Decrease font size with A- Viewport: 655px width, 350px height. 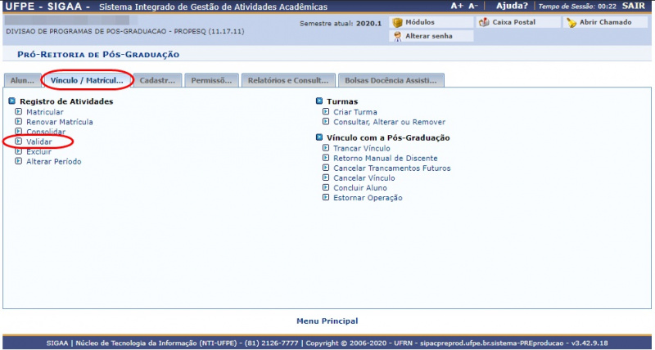pos(473,6)
